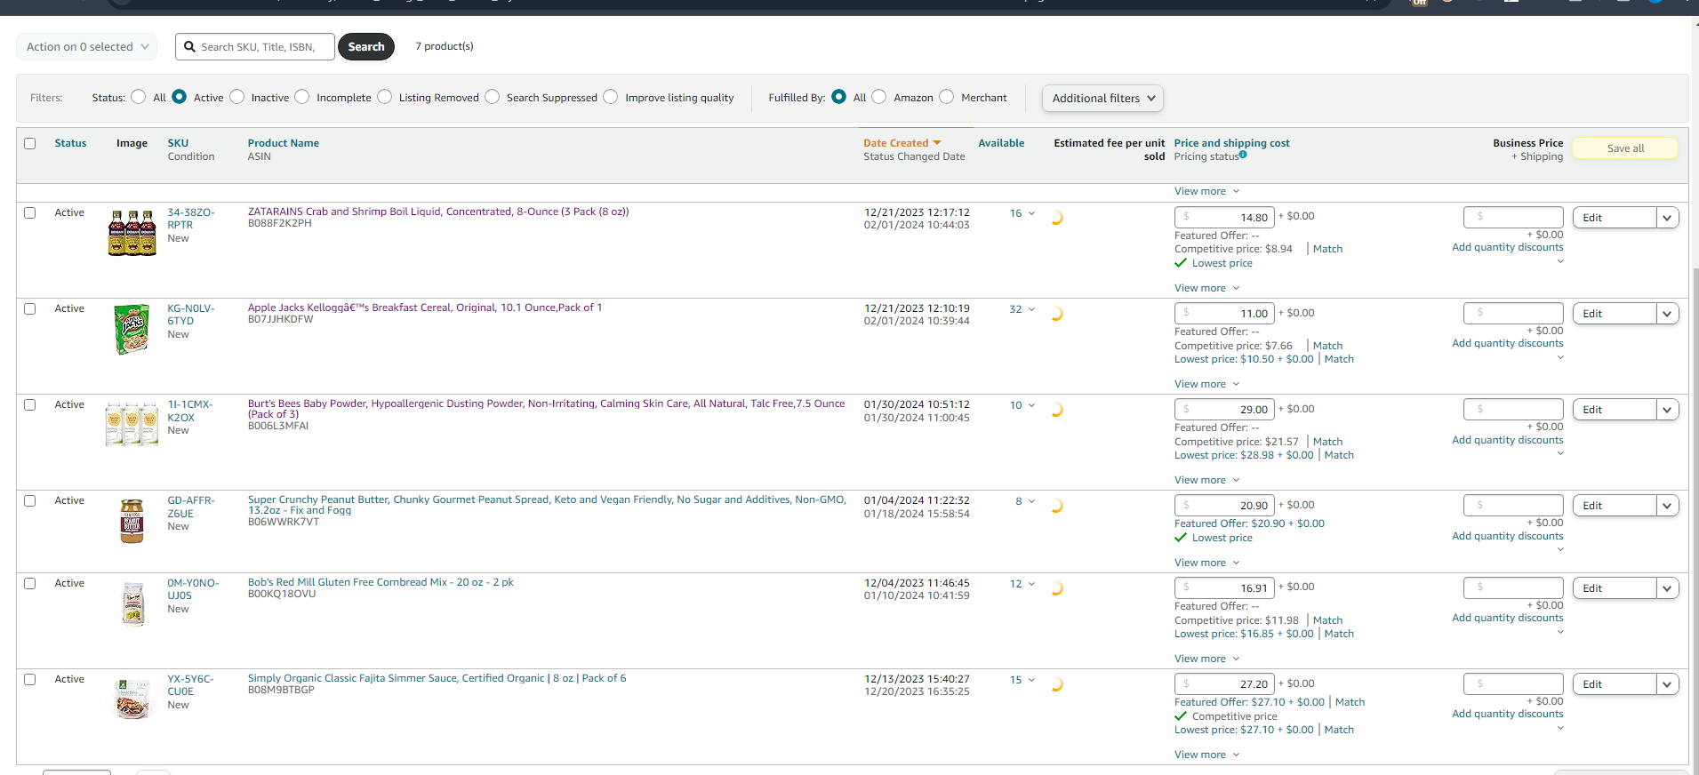
Task: Open the 'Additional filters' dropdown
Action: point(1102,98)
